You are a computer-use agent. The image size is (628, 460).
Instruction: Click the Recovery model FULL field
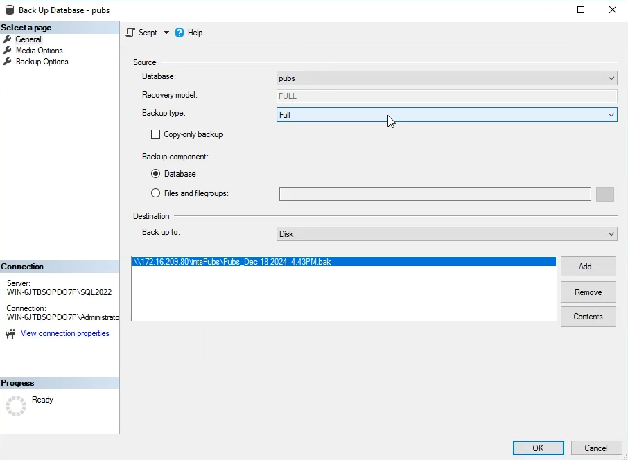pos(446,96)
